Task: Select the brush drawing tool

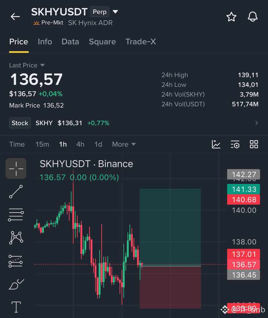Action: (x=16, y=284)
